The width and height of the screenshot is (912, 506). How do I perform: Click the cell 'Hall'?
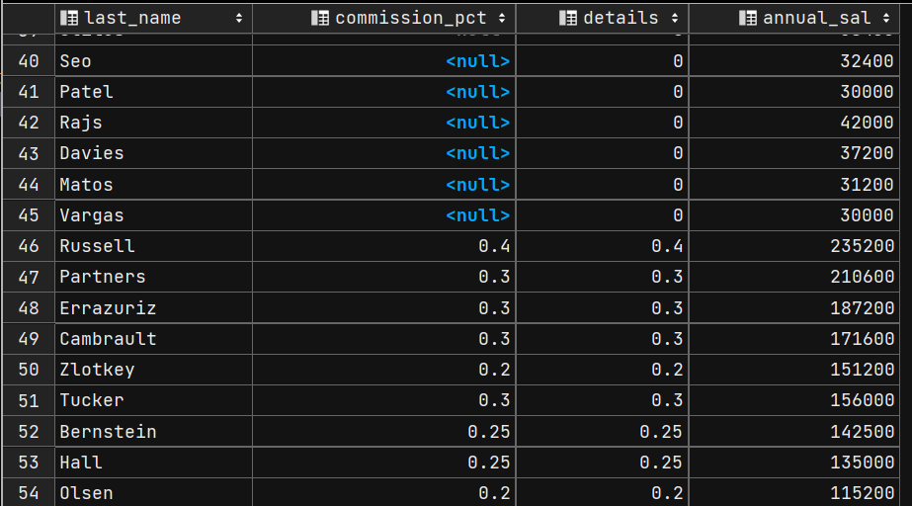pos(153,463)
